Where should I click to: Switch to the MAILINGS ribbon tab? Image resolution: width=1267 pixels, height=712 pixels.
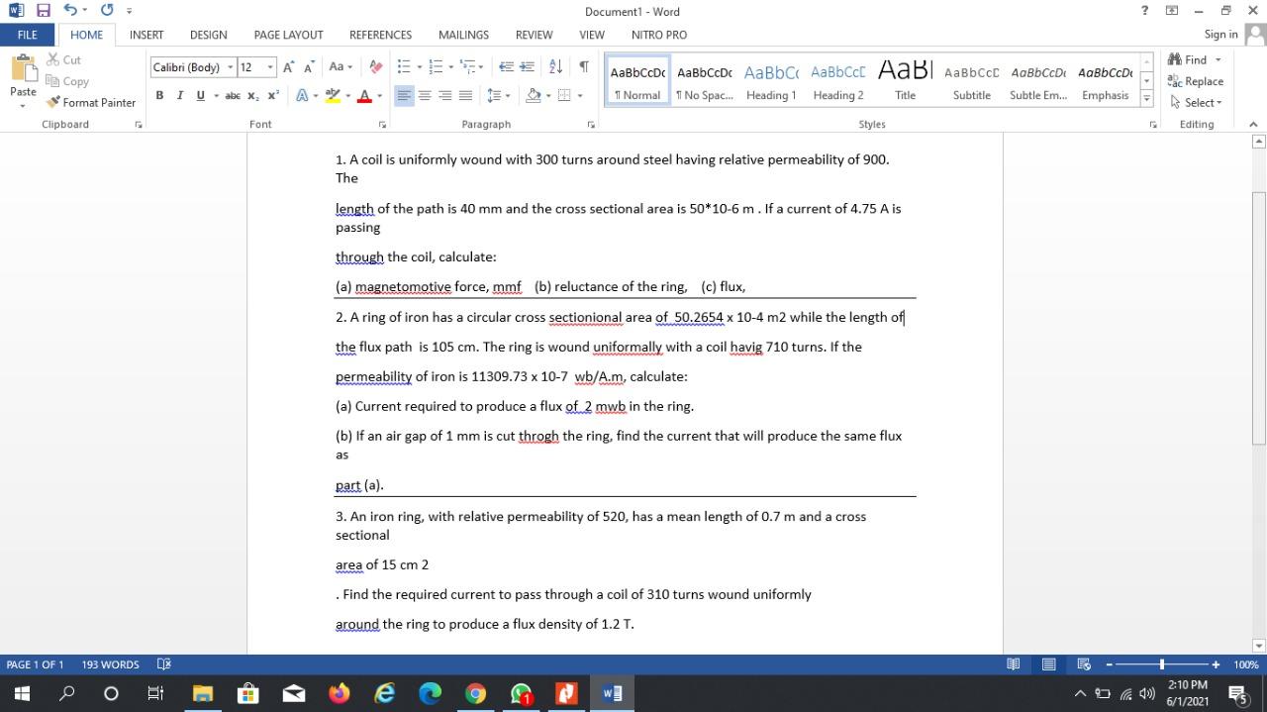coord(463,35)
